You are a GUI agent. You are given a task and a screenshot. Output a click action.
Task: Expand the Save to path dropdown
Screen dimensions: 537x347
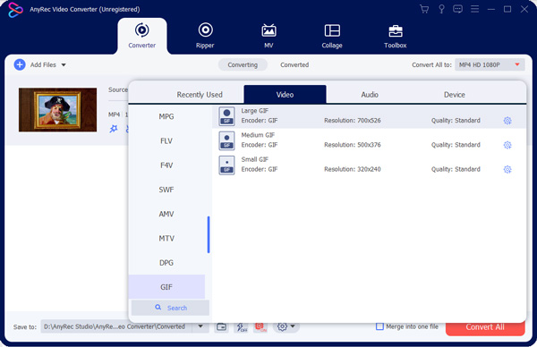click(200, 326)
